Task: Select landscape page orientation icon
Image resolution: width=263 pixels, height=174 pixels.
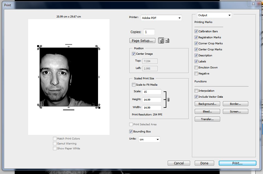Action: click(167, 41)
